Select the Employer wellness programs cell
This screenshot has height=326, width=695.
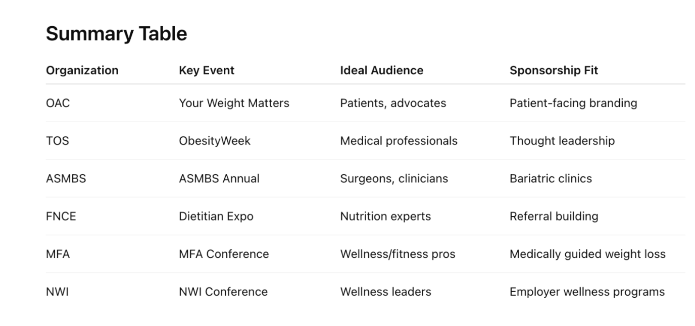(587, 292)
